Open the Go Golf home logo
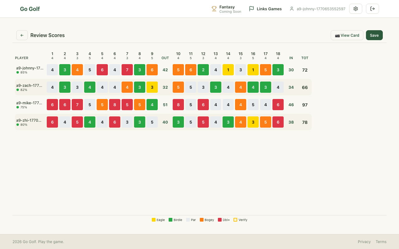399x249 pixels. (x=30, y=9)
